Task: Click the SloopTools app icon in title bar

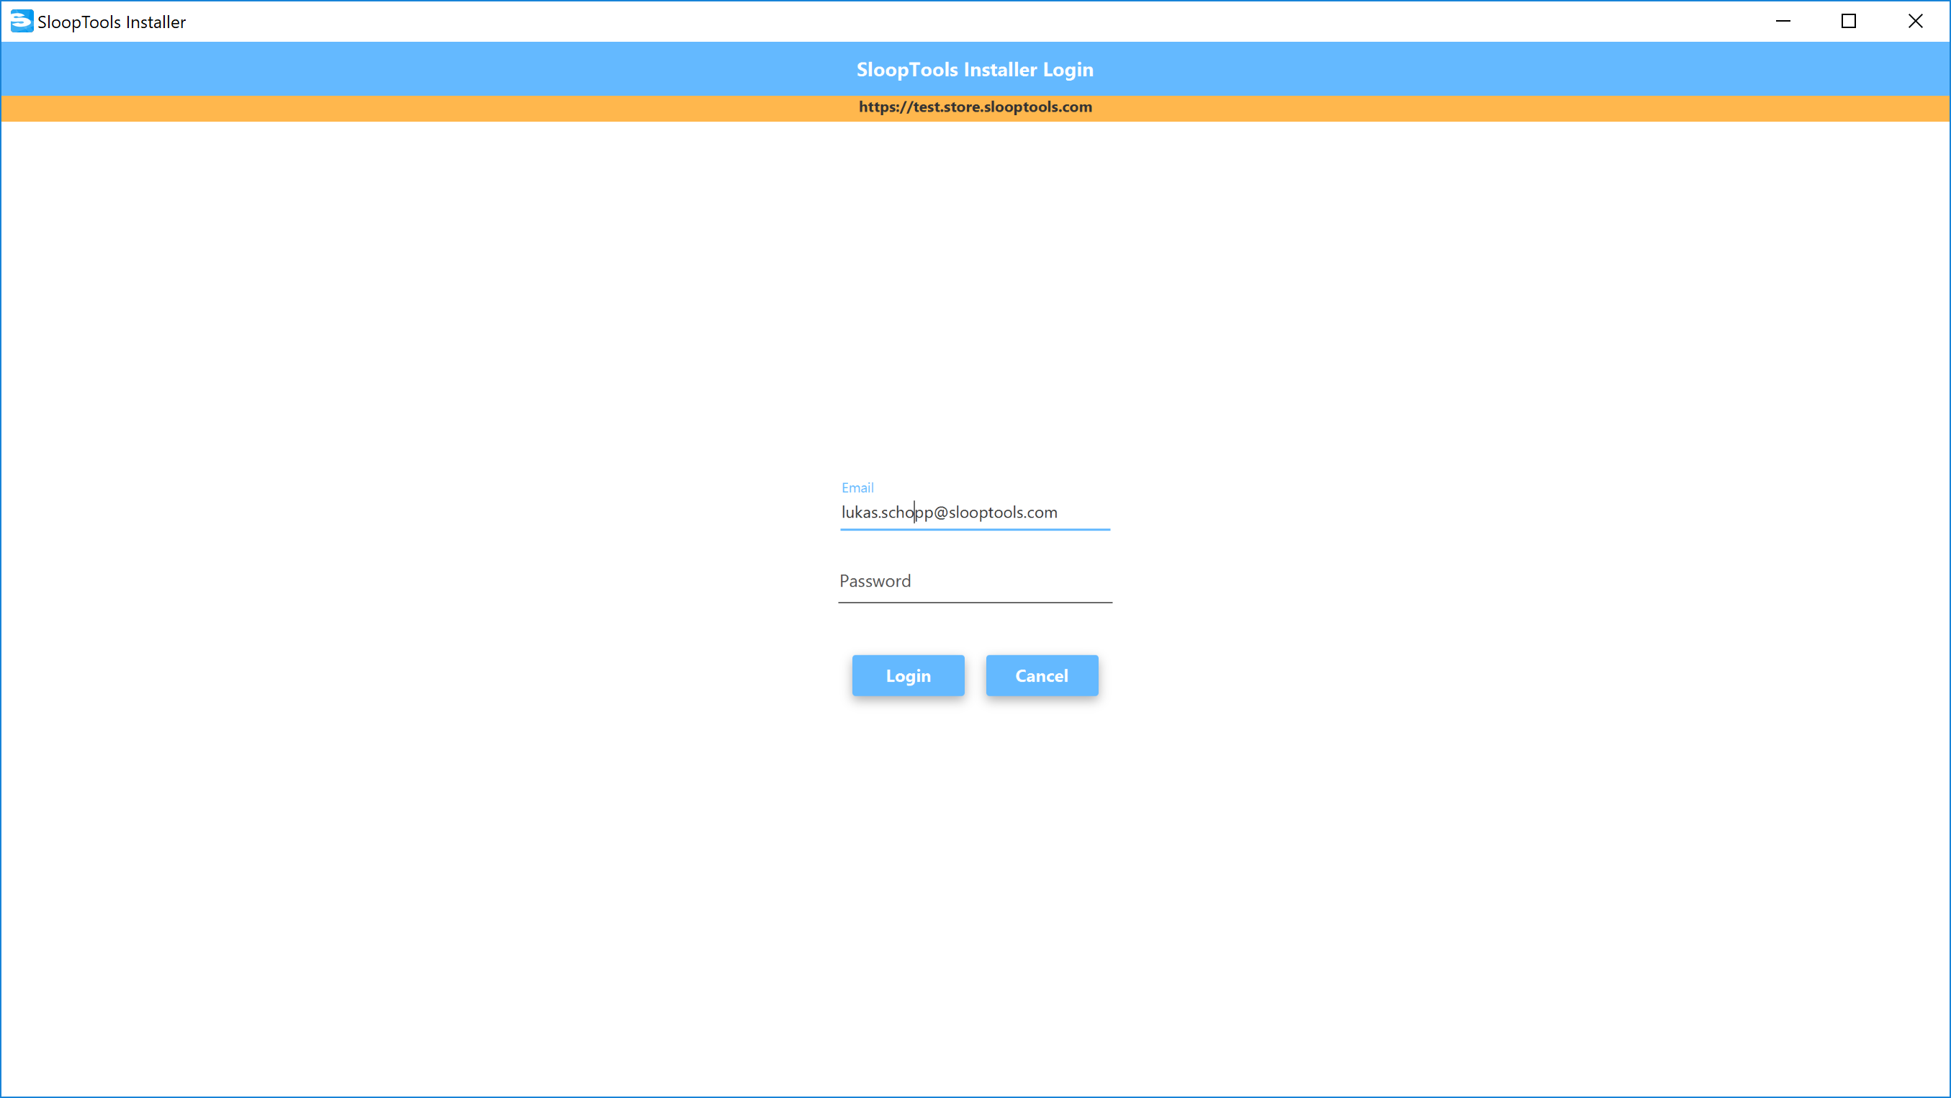Action: [x=21, y=21]
